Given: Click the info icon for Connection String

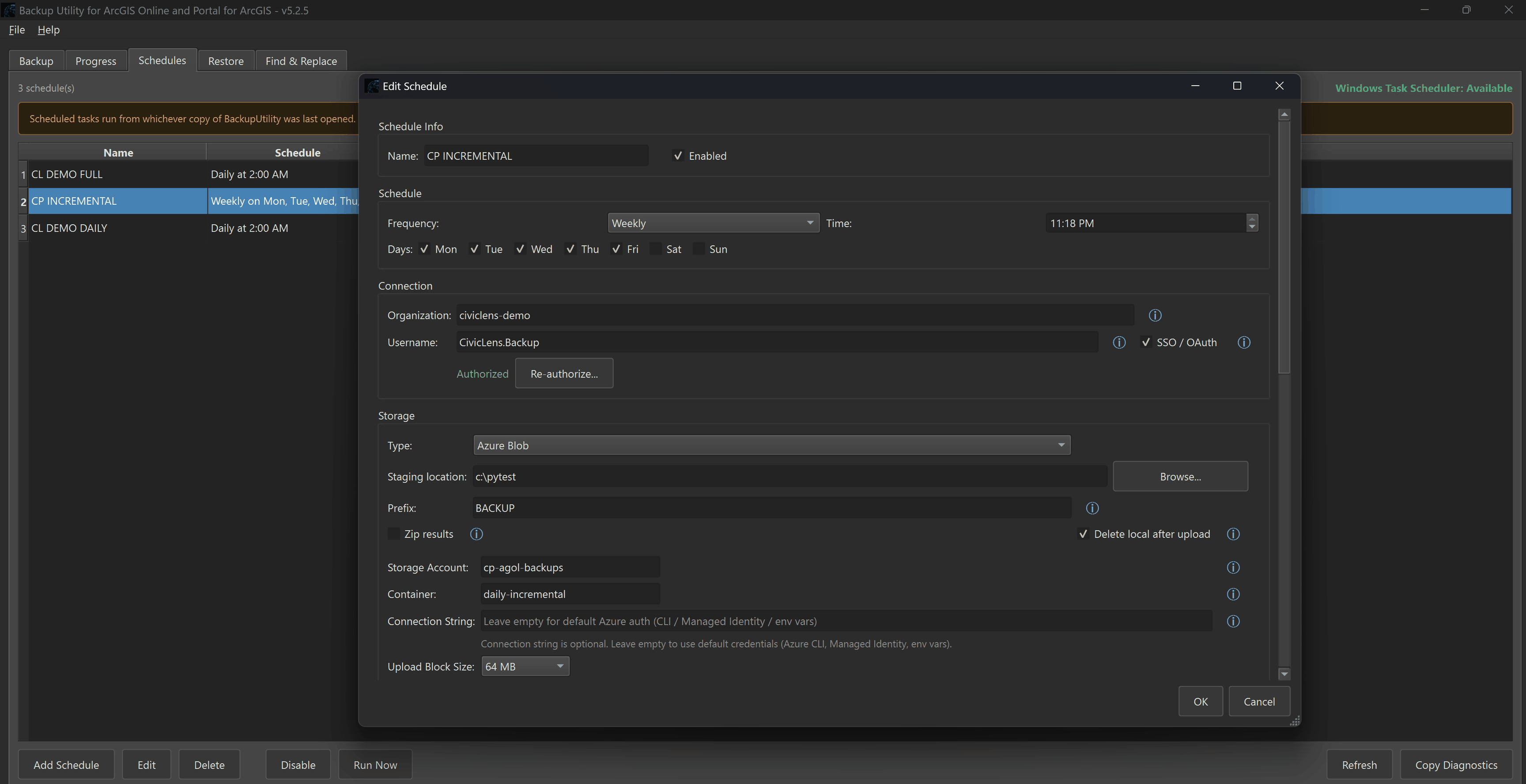Looking at the screenshot, I should (1233, 621).
